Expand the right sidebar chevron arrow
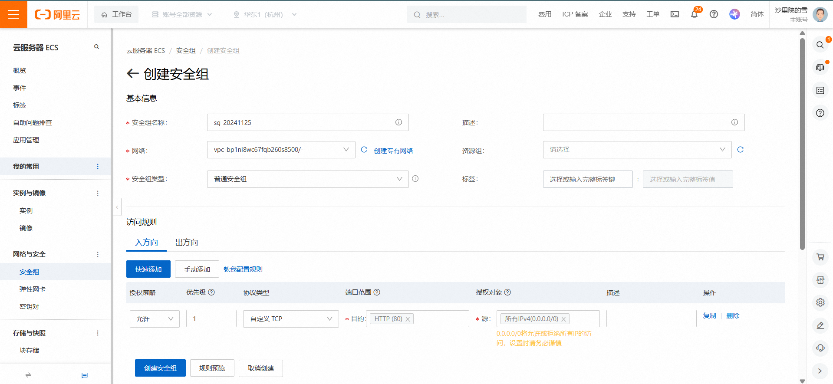Screen dimensions: 833x384 coord(820,371)
